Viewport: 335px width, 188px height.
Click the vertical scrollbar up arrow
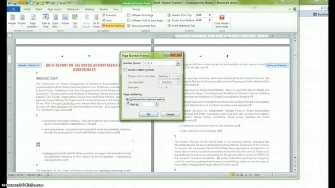[295, 41]
